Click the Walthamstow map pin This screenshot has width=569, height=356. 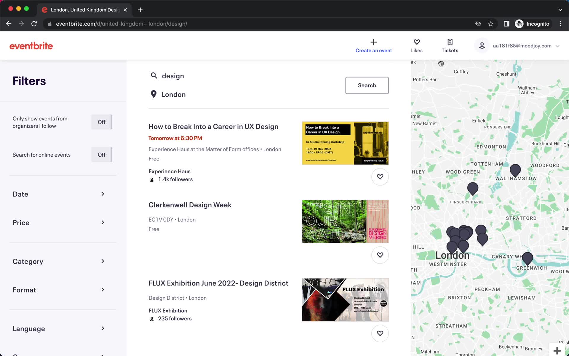pos(515,170)
